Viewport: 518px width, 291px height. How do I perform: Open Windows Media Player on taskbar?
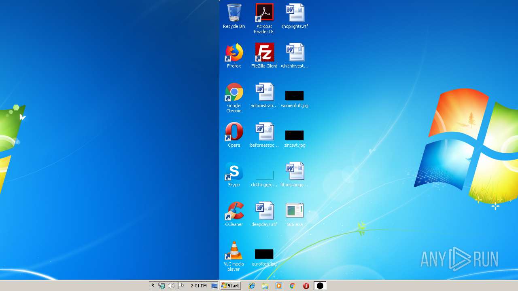(x=279, y=286)
